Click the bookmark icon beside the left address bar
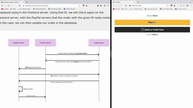 [x=20, y=6]
